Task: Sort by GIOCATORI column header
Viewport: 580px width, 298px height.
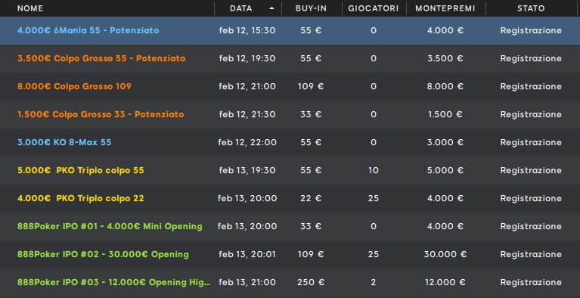Action: pyautogui.click(x=374, y=8)
